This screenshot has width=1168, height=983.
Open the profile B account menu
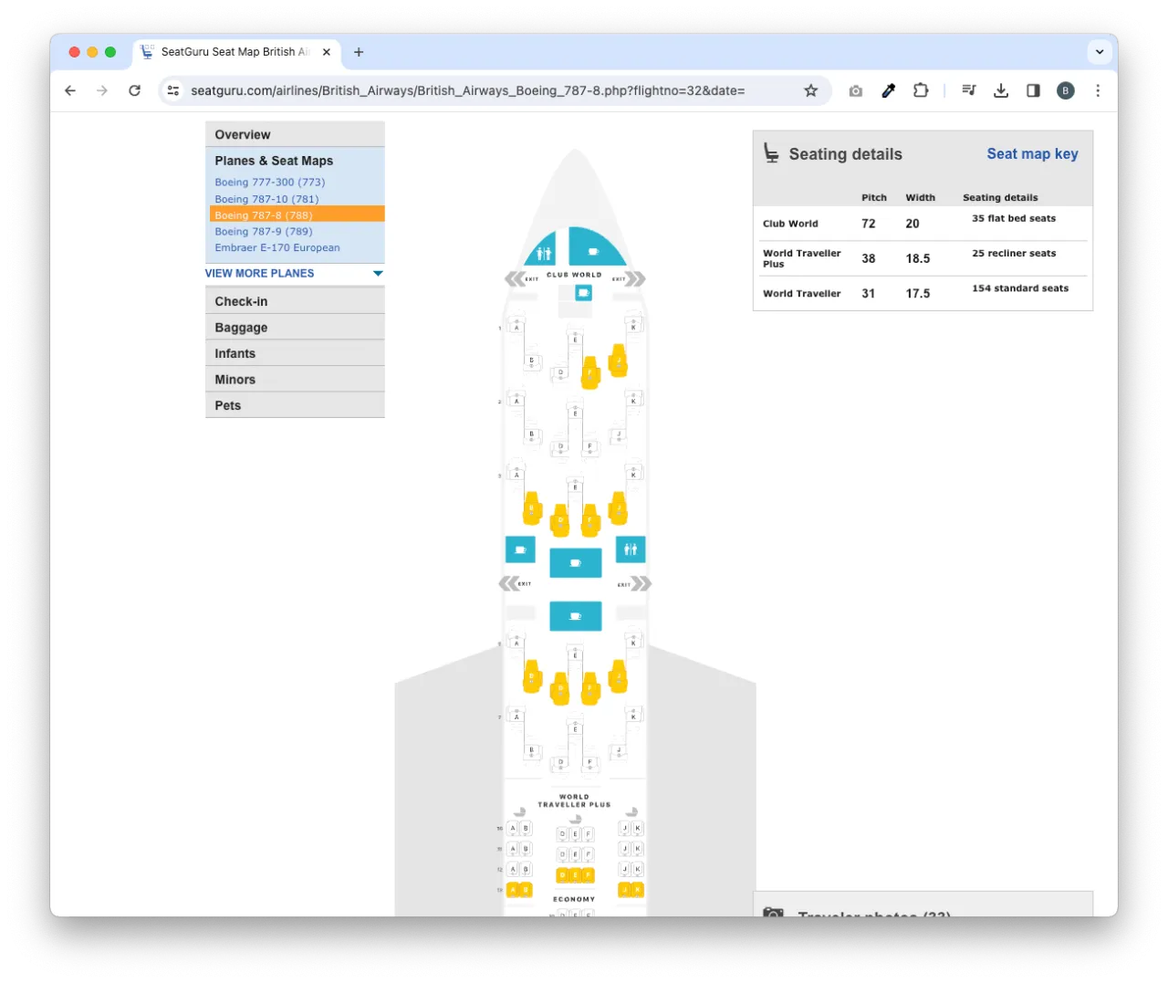tap(1065, 90)
